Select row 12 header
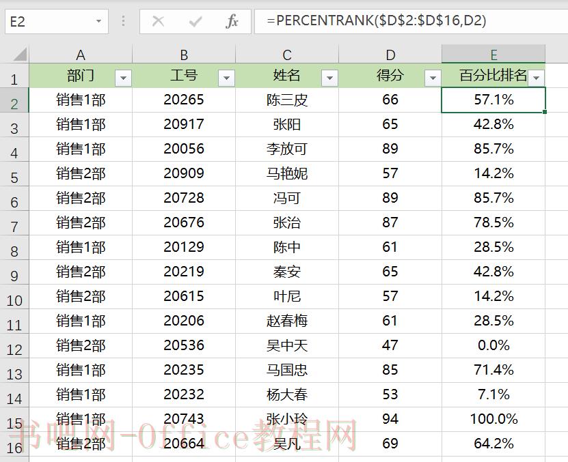568x462 pixels. [x=14, y=346]
